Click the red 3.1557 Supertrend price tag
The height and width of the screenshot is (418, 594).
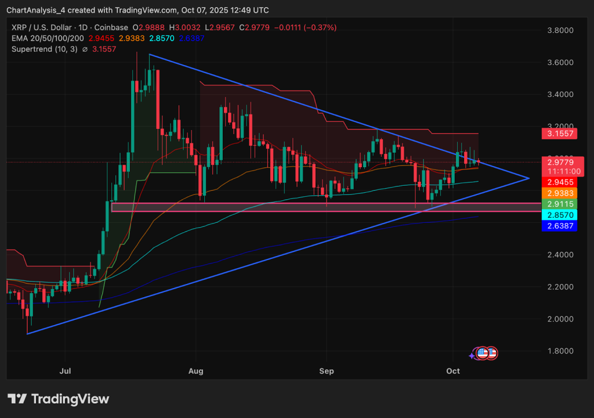559,134
